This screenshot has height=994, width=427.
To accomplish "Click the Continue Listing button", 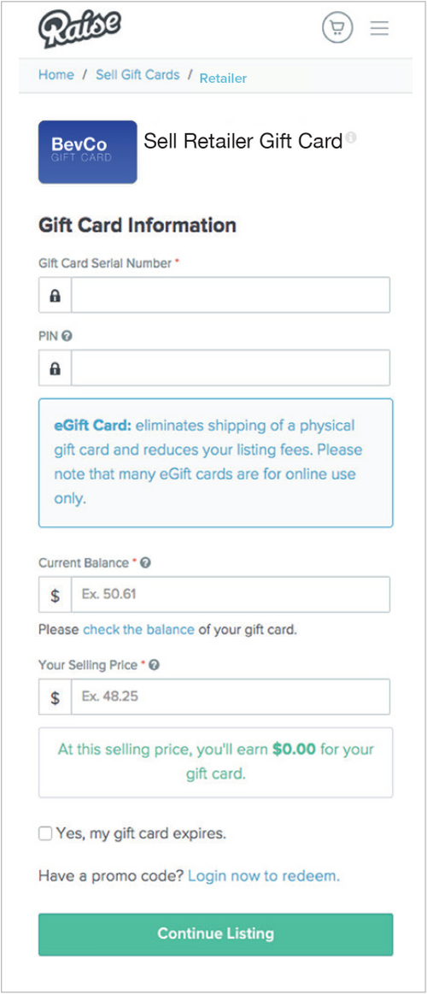I will pyautogui.click(x=216, y=934).
